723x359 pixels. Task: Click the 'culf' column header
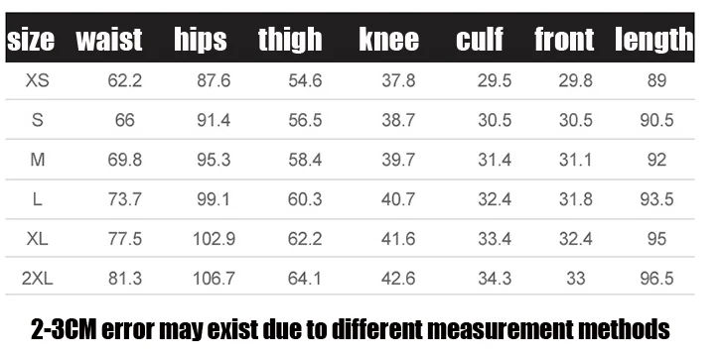[x=479, y=40]
